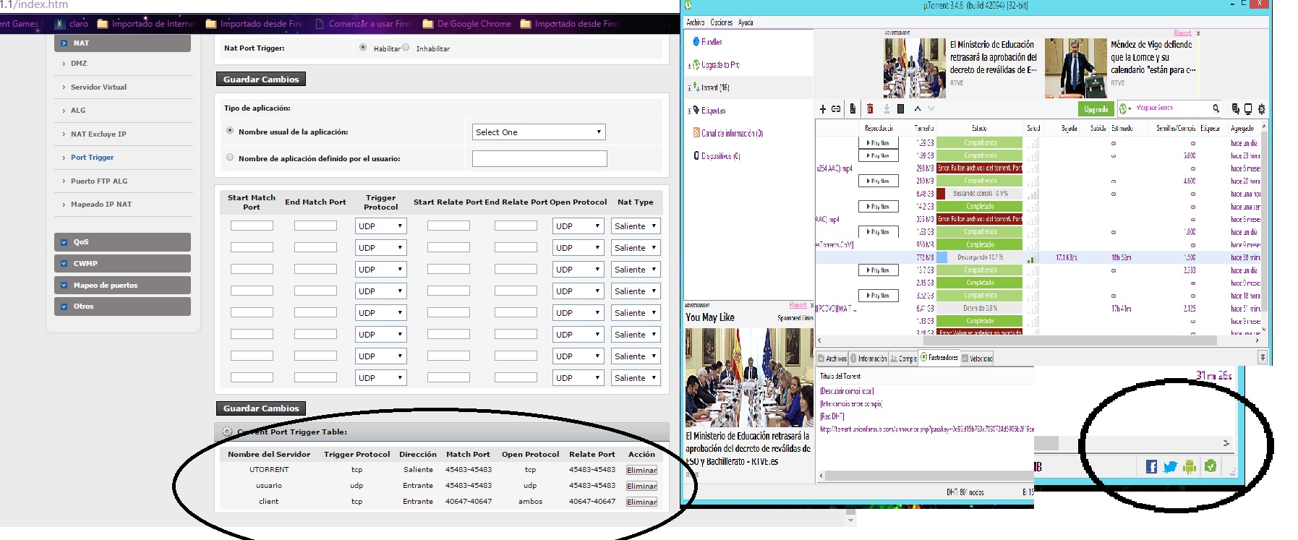The image size is (1298, 540).
Task: Toggle the detail pane collapse chevron button
Action: [1263, 357]
